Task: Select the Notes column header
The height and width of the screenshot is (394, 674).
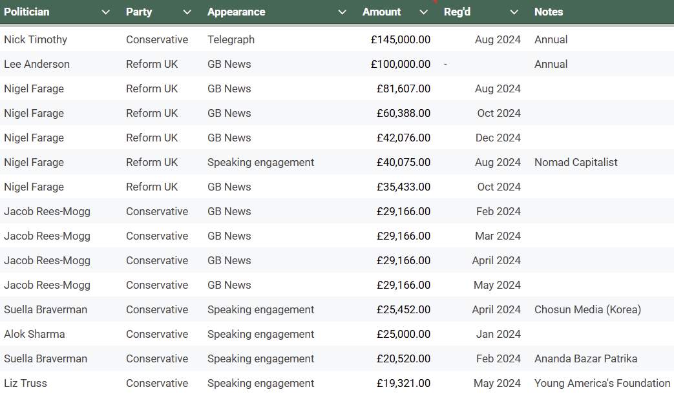Action: click(x=549, y=12)
